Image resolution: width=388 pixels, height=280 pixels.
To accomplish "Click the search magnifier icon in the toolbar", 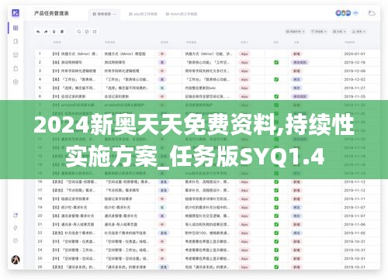I will click(79, 32).
